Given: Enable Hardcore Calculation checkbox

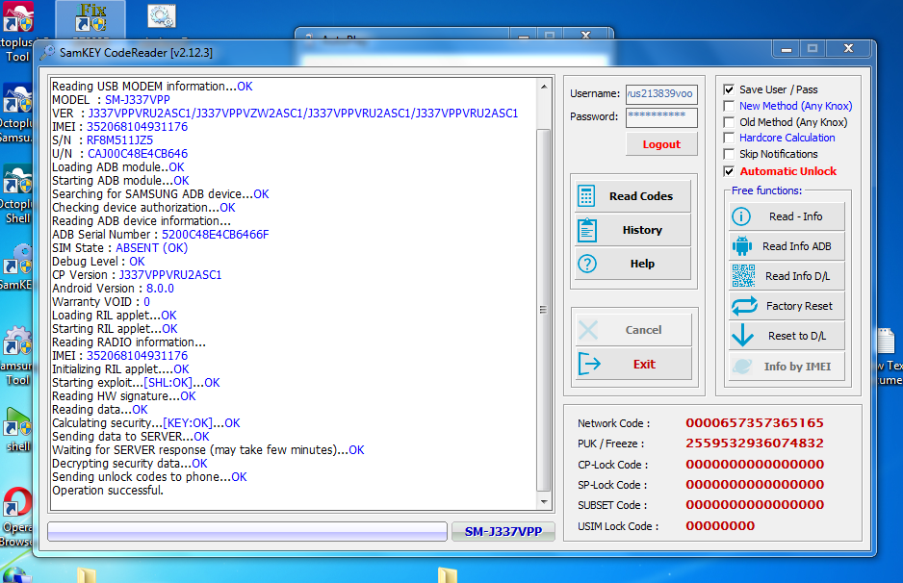Looking at the screenshot, I should (729, 138).
